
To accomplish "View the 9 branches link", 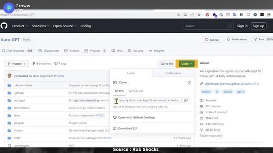I will pyautogui.click(x=41, y=64).
